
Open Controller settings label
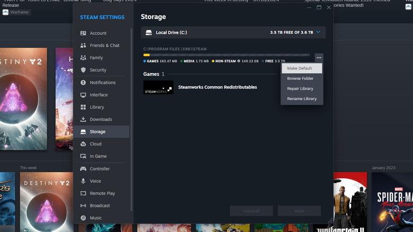pyautogui.click(x=100, y=169)
